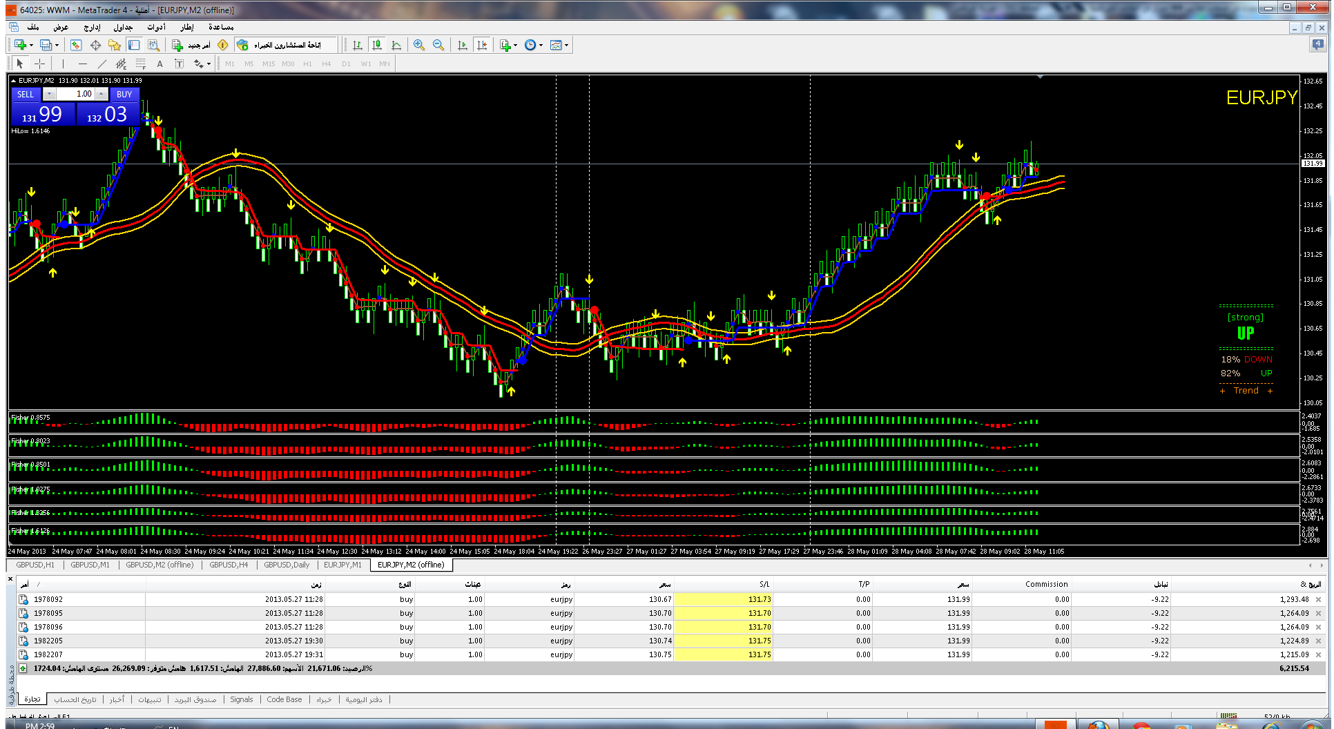Increase lot volume with up arrow
1334x729 pixels.
pos(101,94)
